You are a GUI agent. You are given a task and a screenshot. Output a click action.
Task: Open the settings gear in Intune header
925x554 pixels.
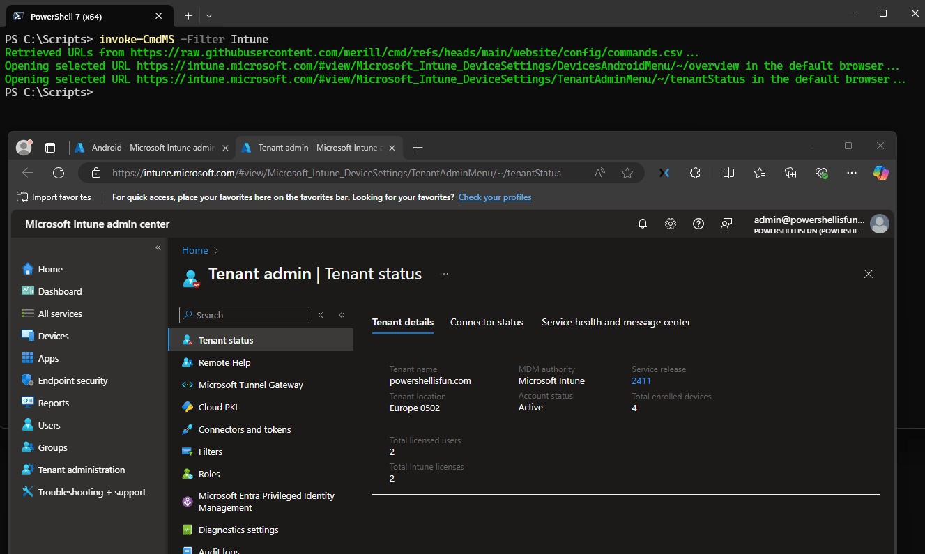pos(671,224)
